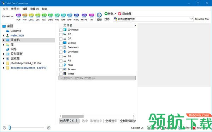Image resolution: width=212 pixels, height=132 pixels.
Task: Zoom in with the plus icon
Action: coord(49,128)
